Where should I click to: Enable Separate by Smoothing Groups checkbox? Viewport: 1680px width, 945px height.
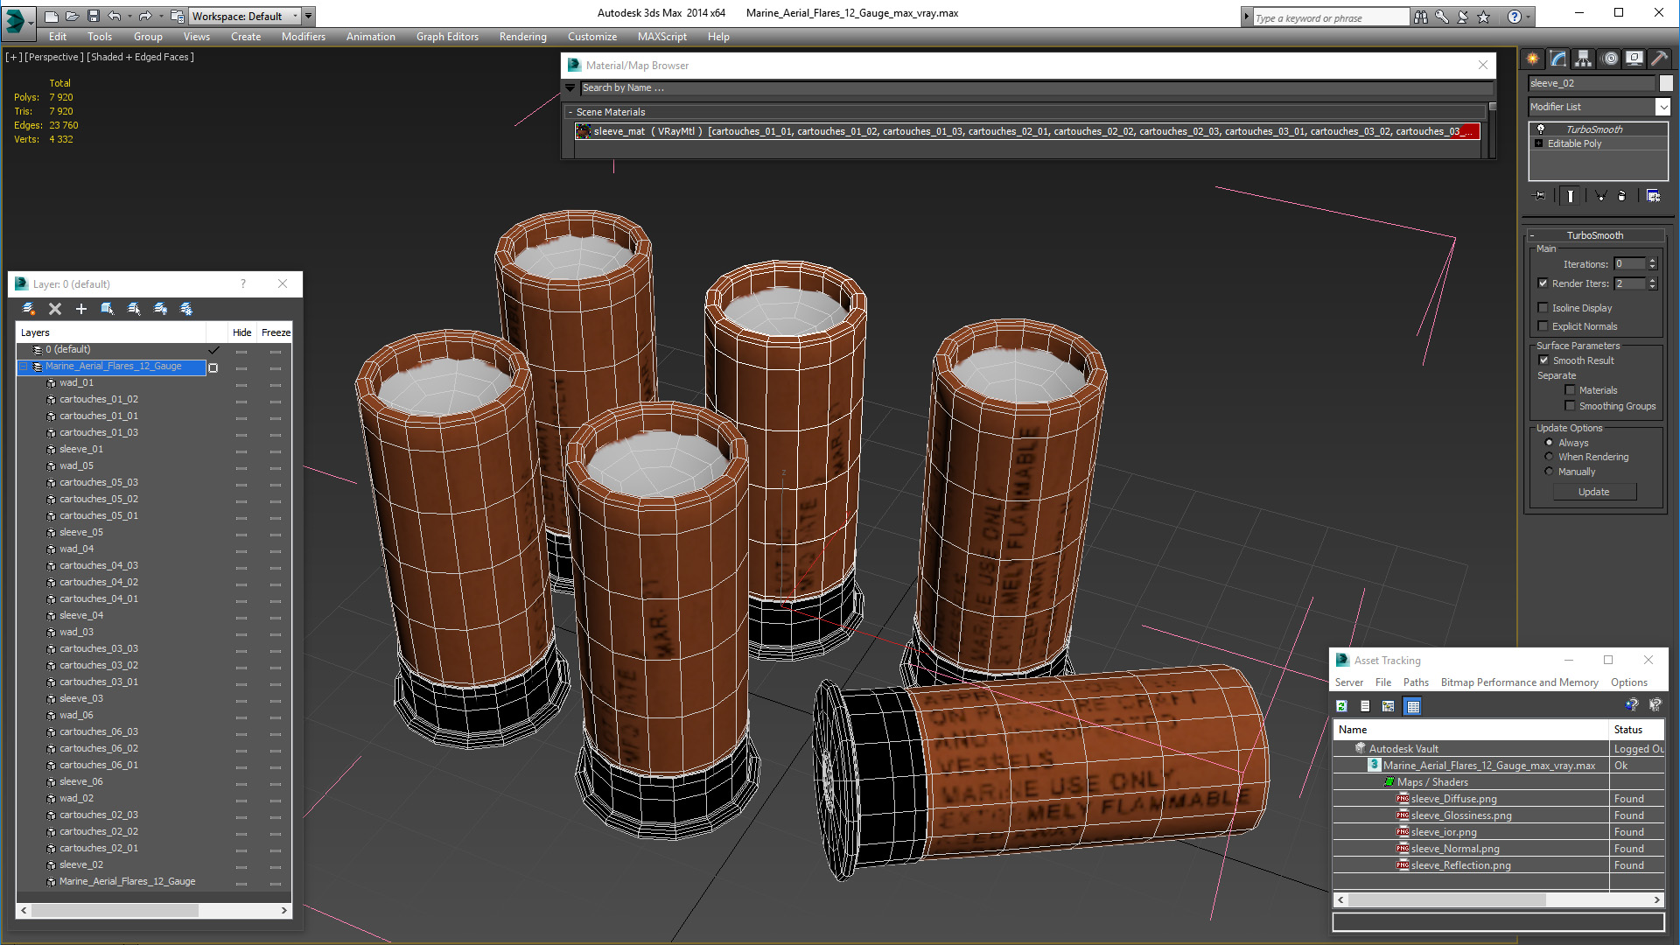(1570, 406)
